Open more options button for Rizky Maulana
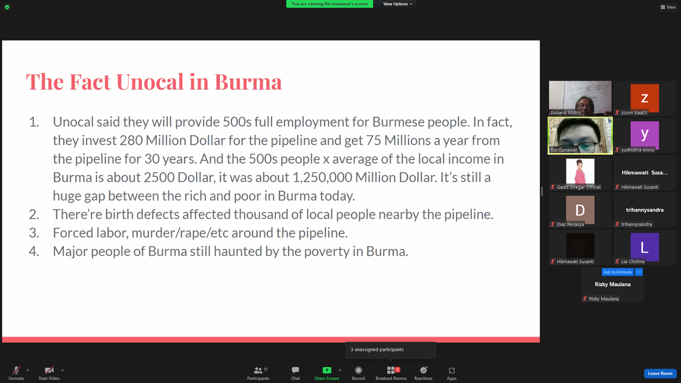 pos(639,272)
